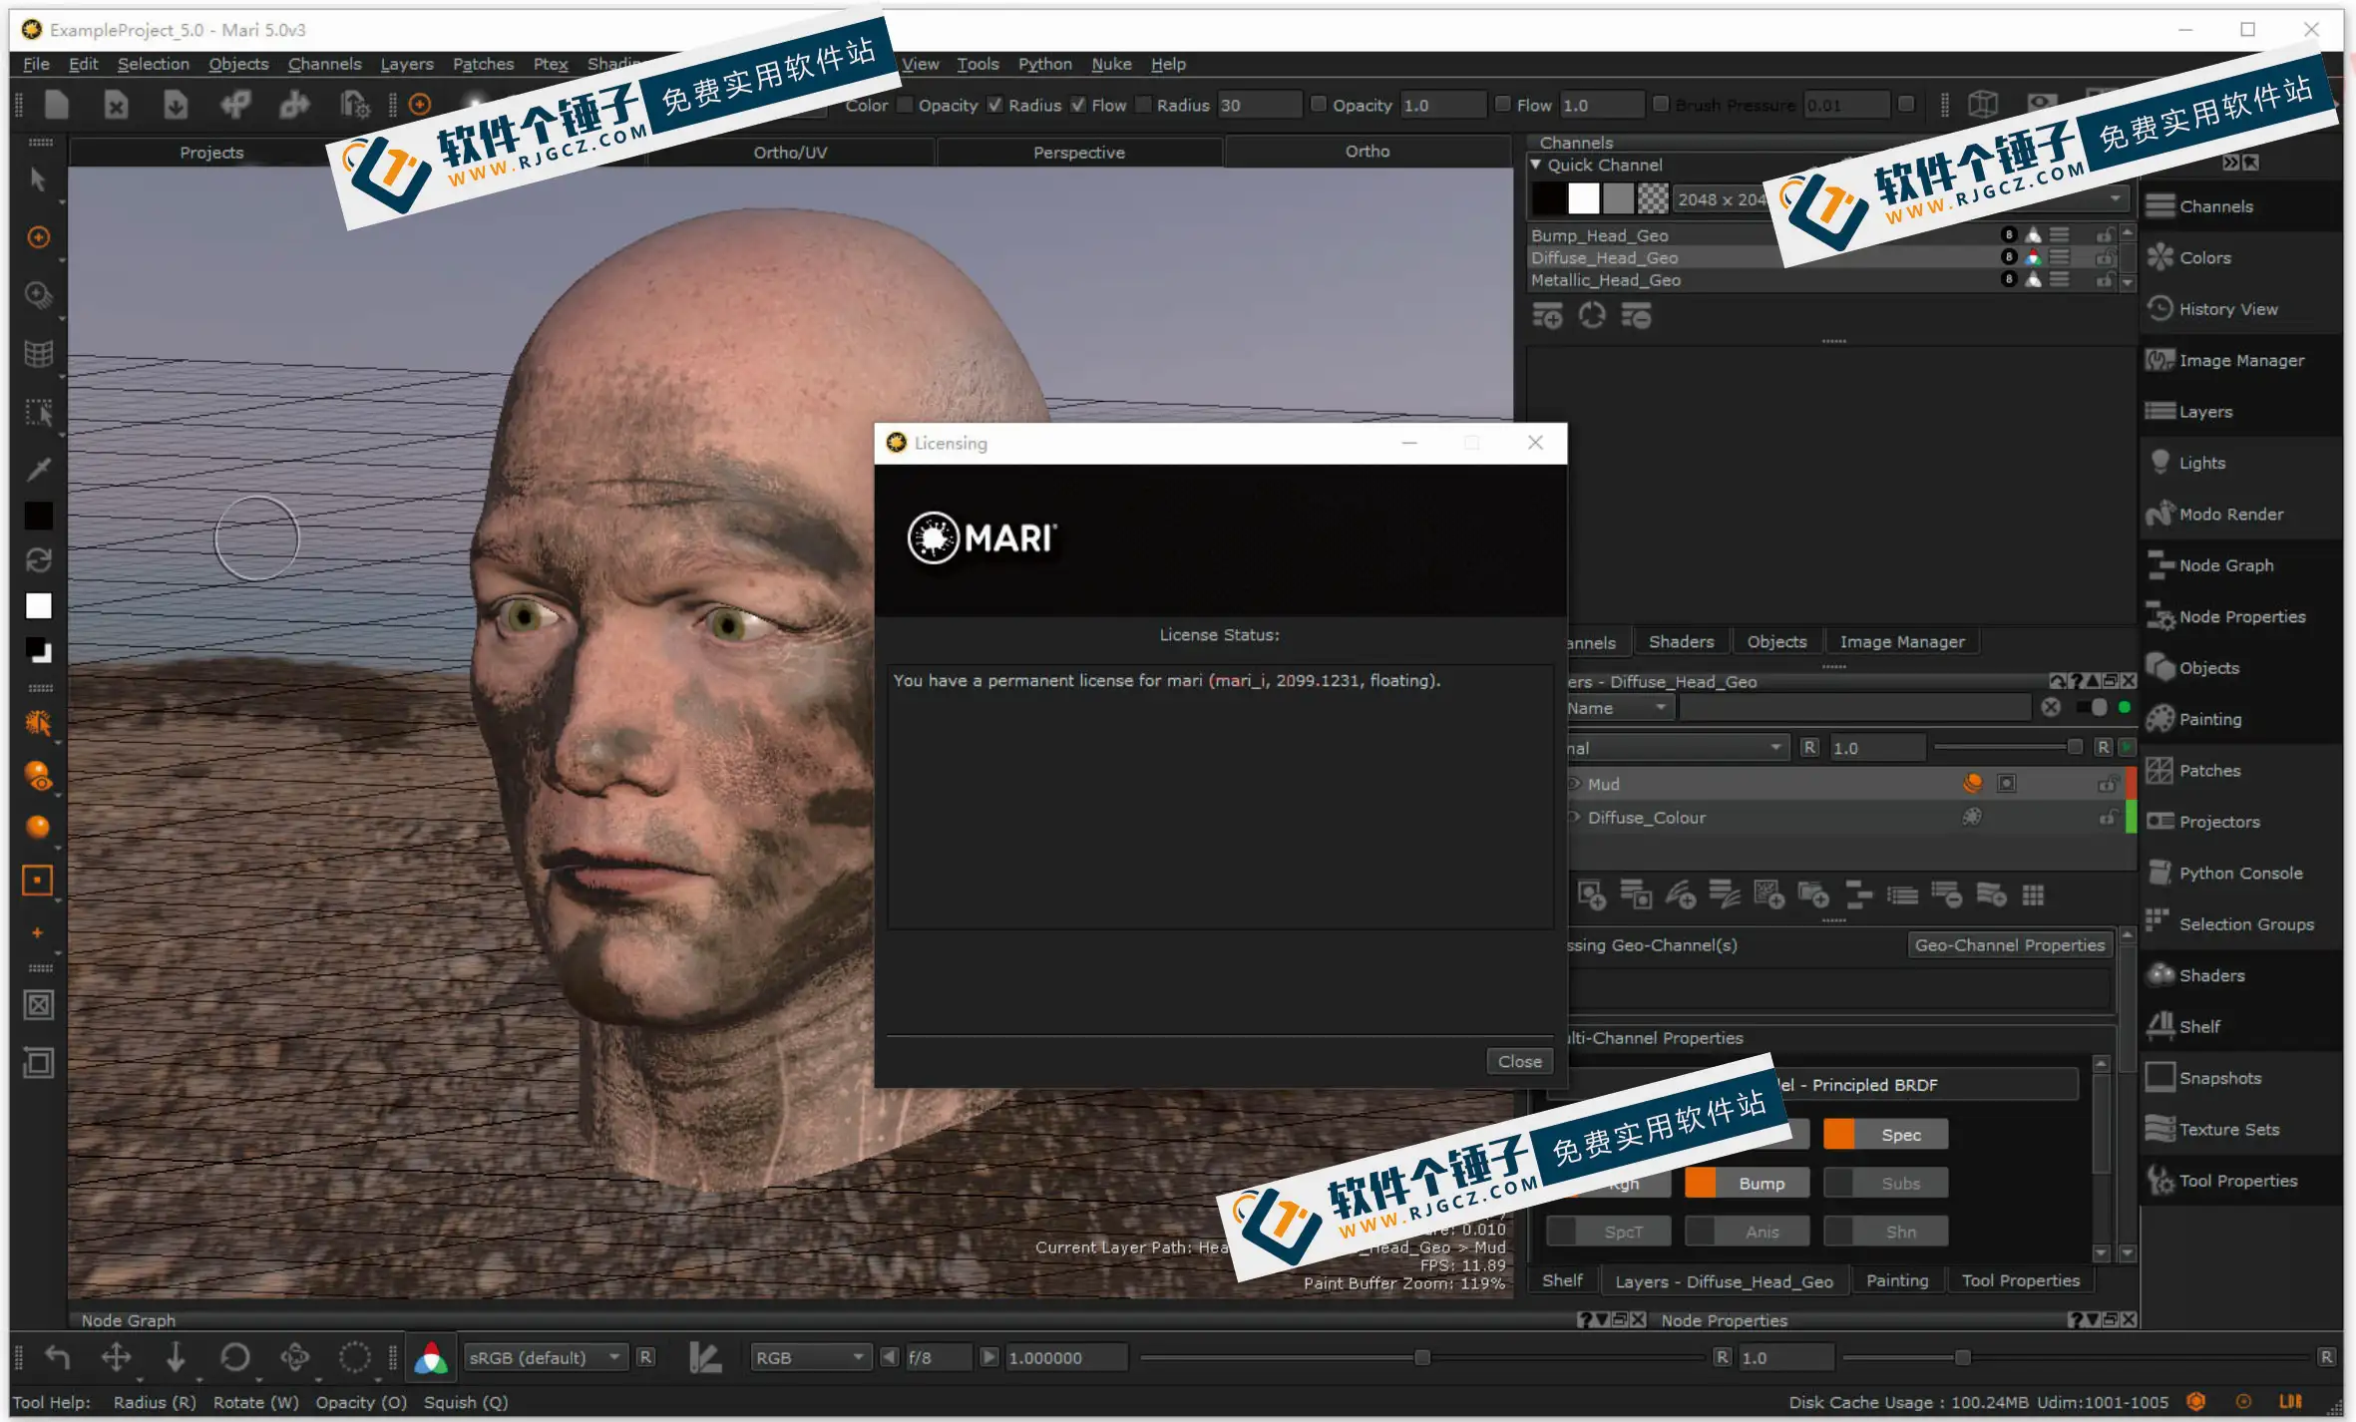This screenshot has height=1422, width=2356.
Task: Click Close in the Licensing dialog
Action: coord(1519,1062)
